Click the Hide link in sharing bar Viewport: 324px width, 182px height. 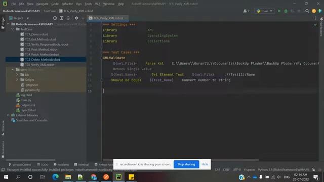point(205,164)
